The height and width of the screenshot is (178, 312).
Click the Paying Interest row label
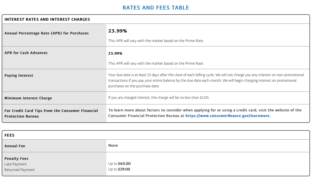[x=19, y=76]
